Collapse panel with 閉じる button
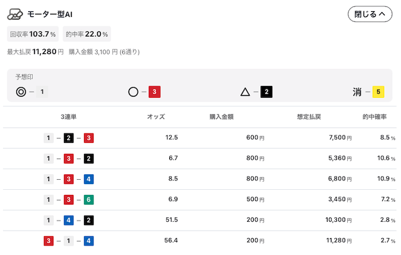Screen dimensions: 401x255 [x=370, y=14]
